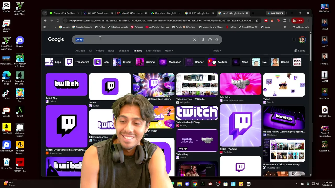Select the Recycle Bin on the desktop

(x=7, y=164)
